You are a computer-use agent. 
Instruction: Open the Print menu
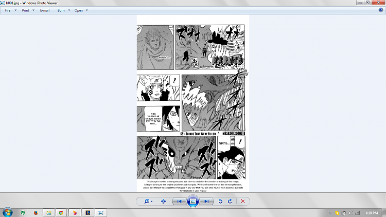coord(28,10)
